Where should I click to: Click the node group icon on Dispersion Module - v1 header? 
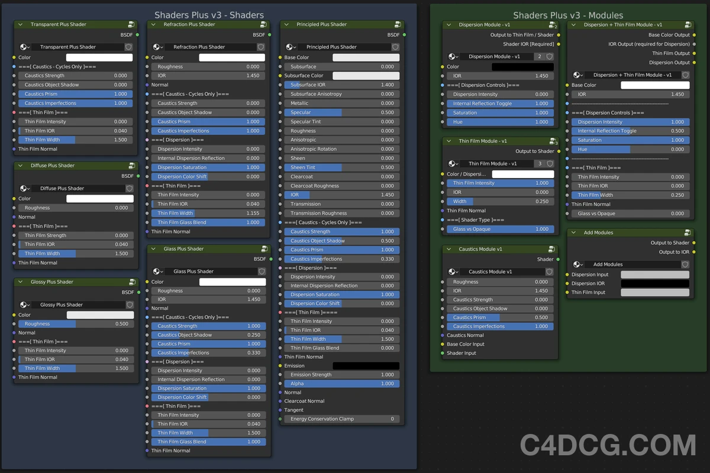click(x=552, y=25)
